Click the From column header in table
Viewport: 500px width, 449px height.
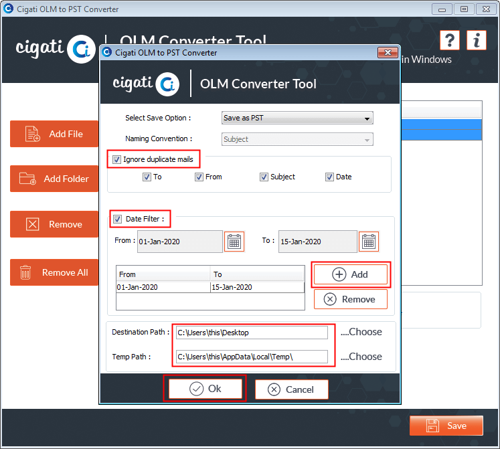(163, 274)
